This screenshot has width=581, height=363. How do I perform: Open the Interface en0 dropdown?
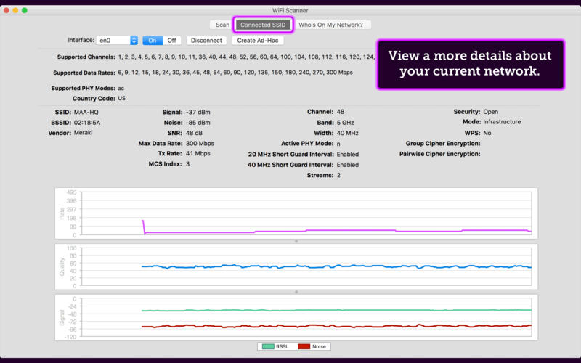(x=118, y=41)
